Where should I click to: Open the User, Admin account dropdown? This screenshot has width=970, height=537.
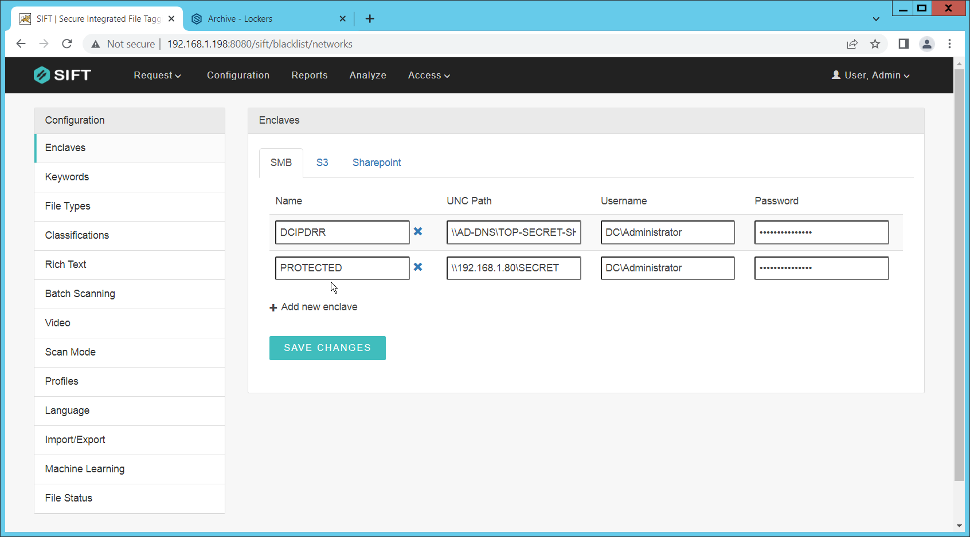tap(870, 76)
